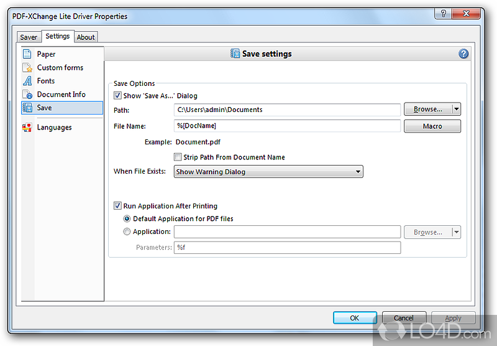This screenshot has height=346, width=497.
Task: Open arrow beside Application Browse button
Action: 456,232
